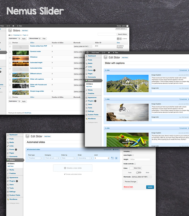The width and height of the screenshot is (189, 216).
Task: Open the comments bubble icon in the Sliders list admin bar
Action: 13,26
